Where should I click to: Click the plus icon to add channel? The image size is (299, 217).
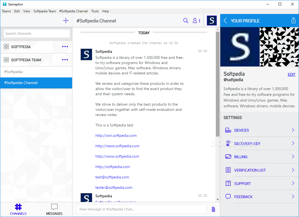66,21
